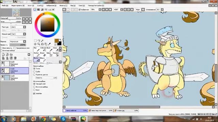Switch to the second document tab at 33%
218x122 pixels.
pos(101,110)
